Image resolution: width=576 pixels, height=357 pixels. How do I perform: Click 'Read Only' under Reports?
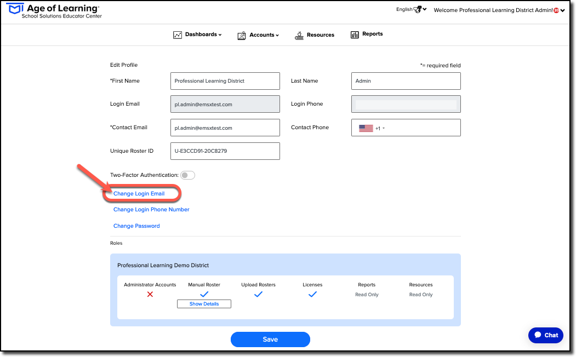coord(367,295)
